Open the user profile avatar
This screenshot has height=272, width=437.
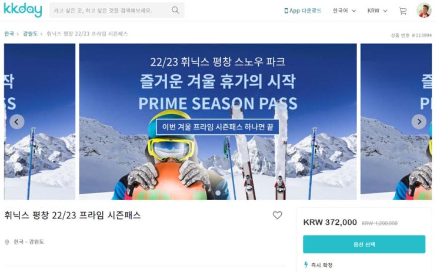(424, 11)
